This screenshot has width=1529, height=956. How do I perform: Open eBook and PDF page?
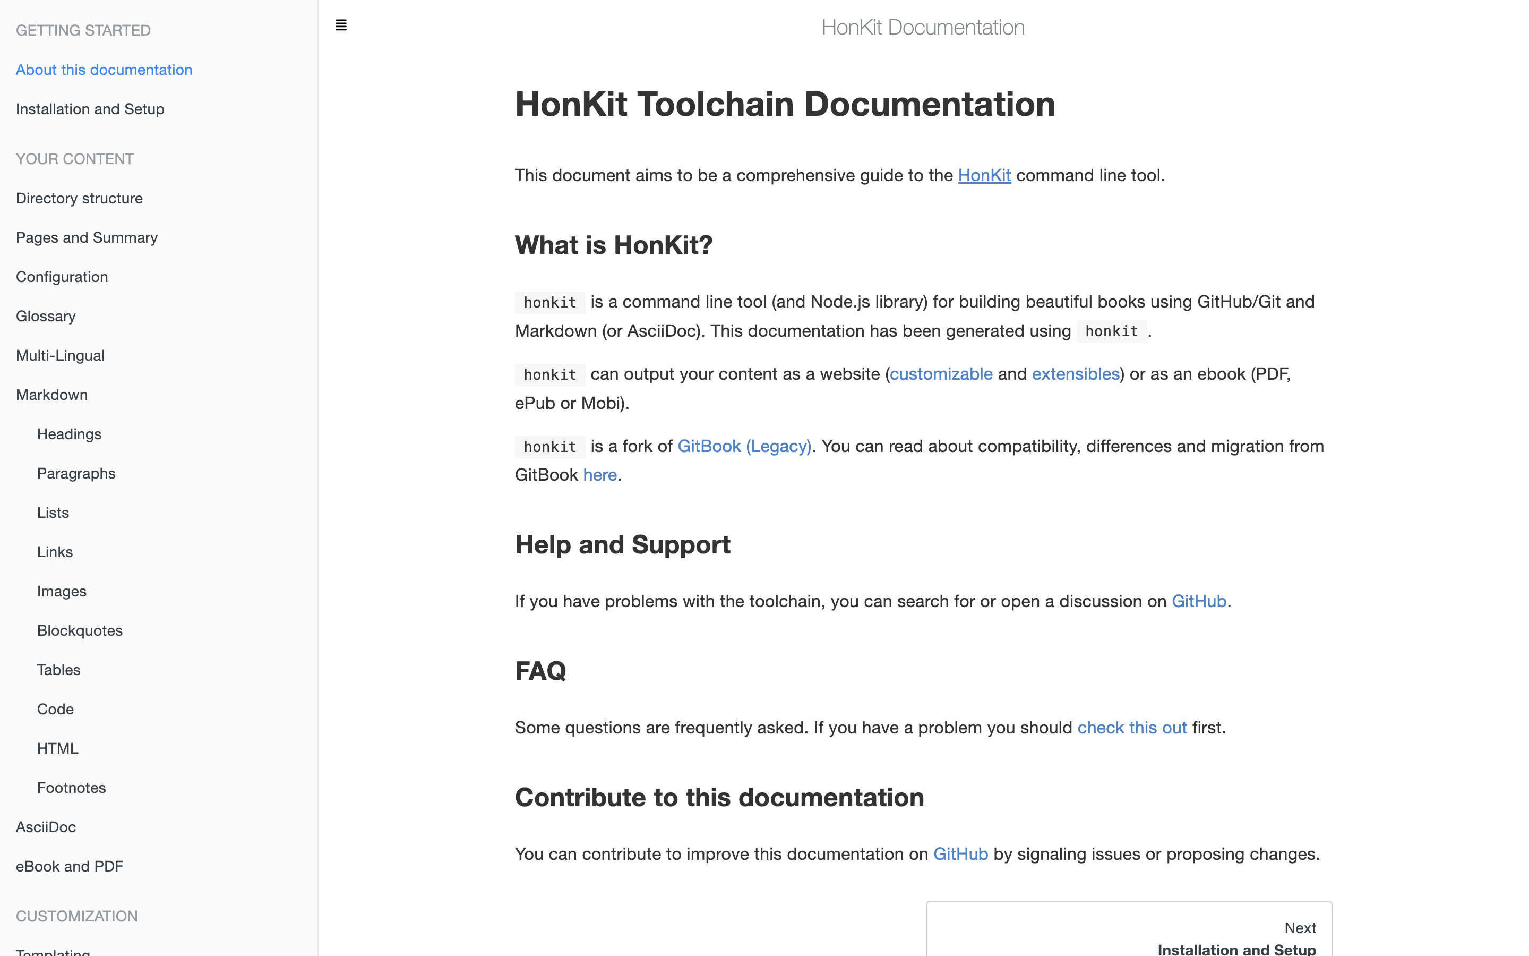click(70, 866)
